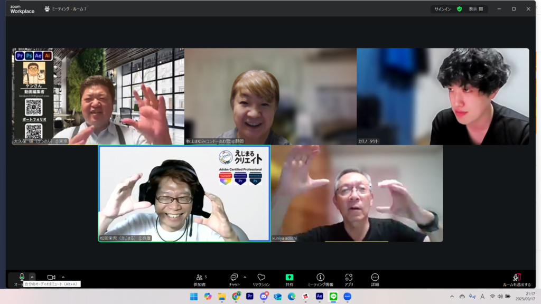Expand the chat options arrow
Screen dimensions: 541x304
tap(245, 277)
